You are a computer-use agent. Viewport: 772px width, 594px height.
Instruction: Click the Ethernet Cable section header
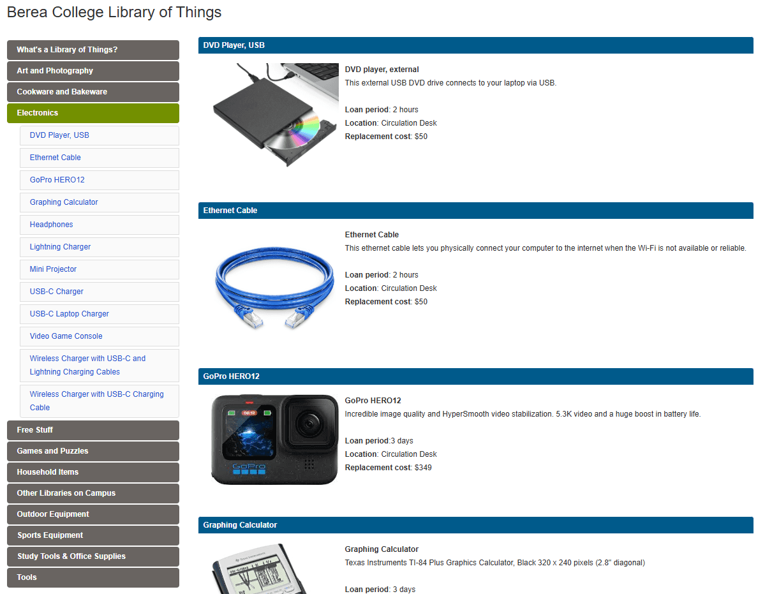pos(476,211)
